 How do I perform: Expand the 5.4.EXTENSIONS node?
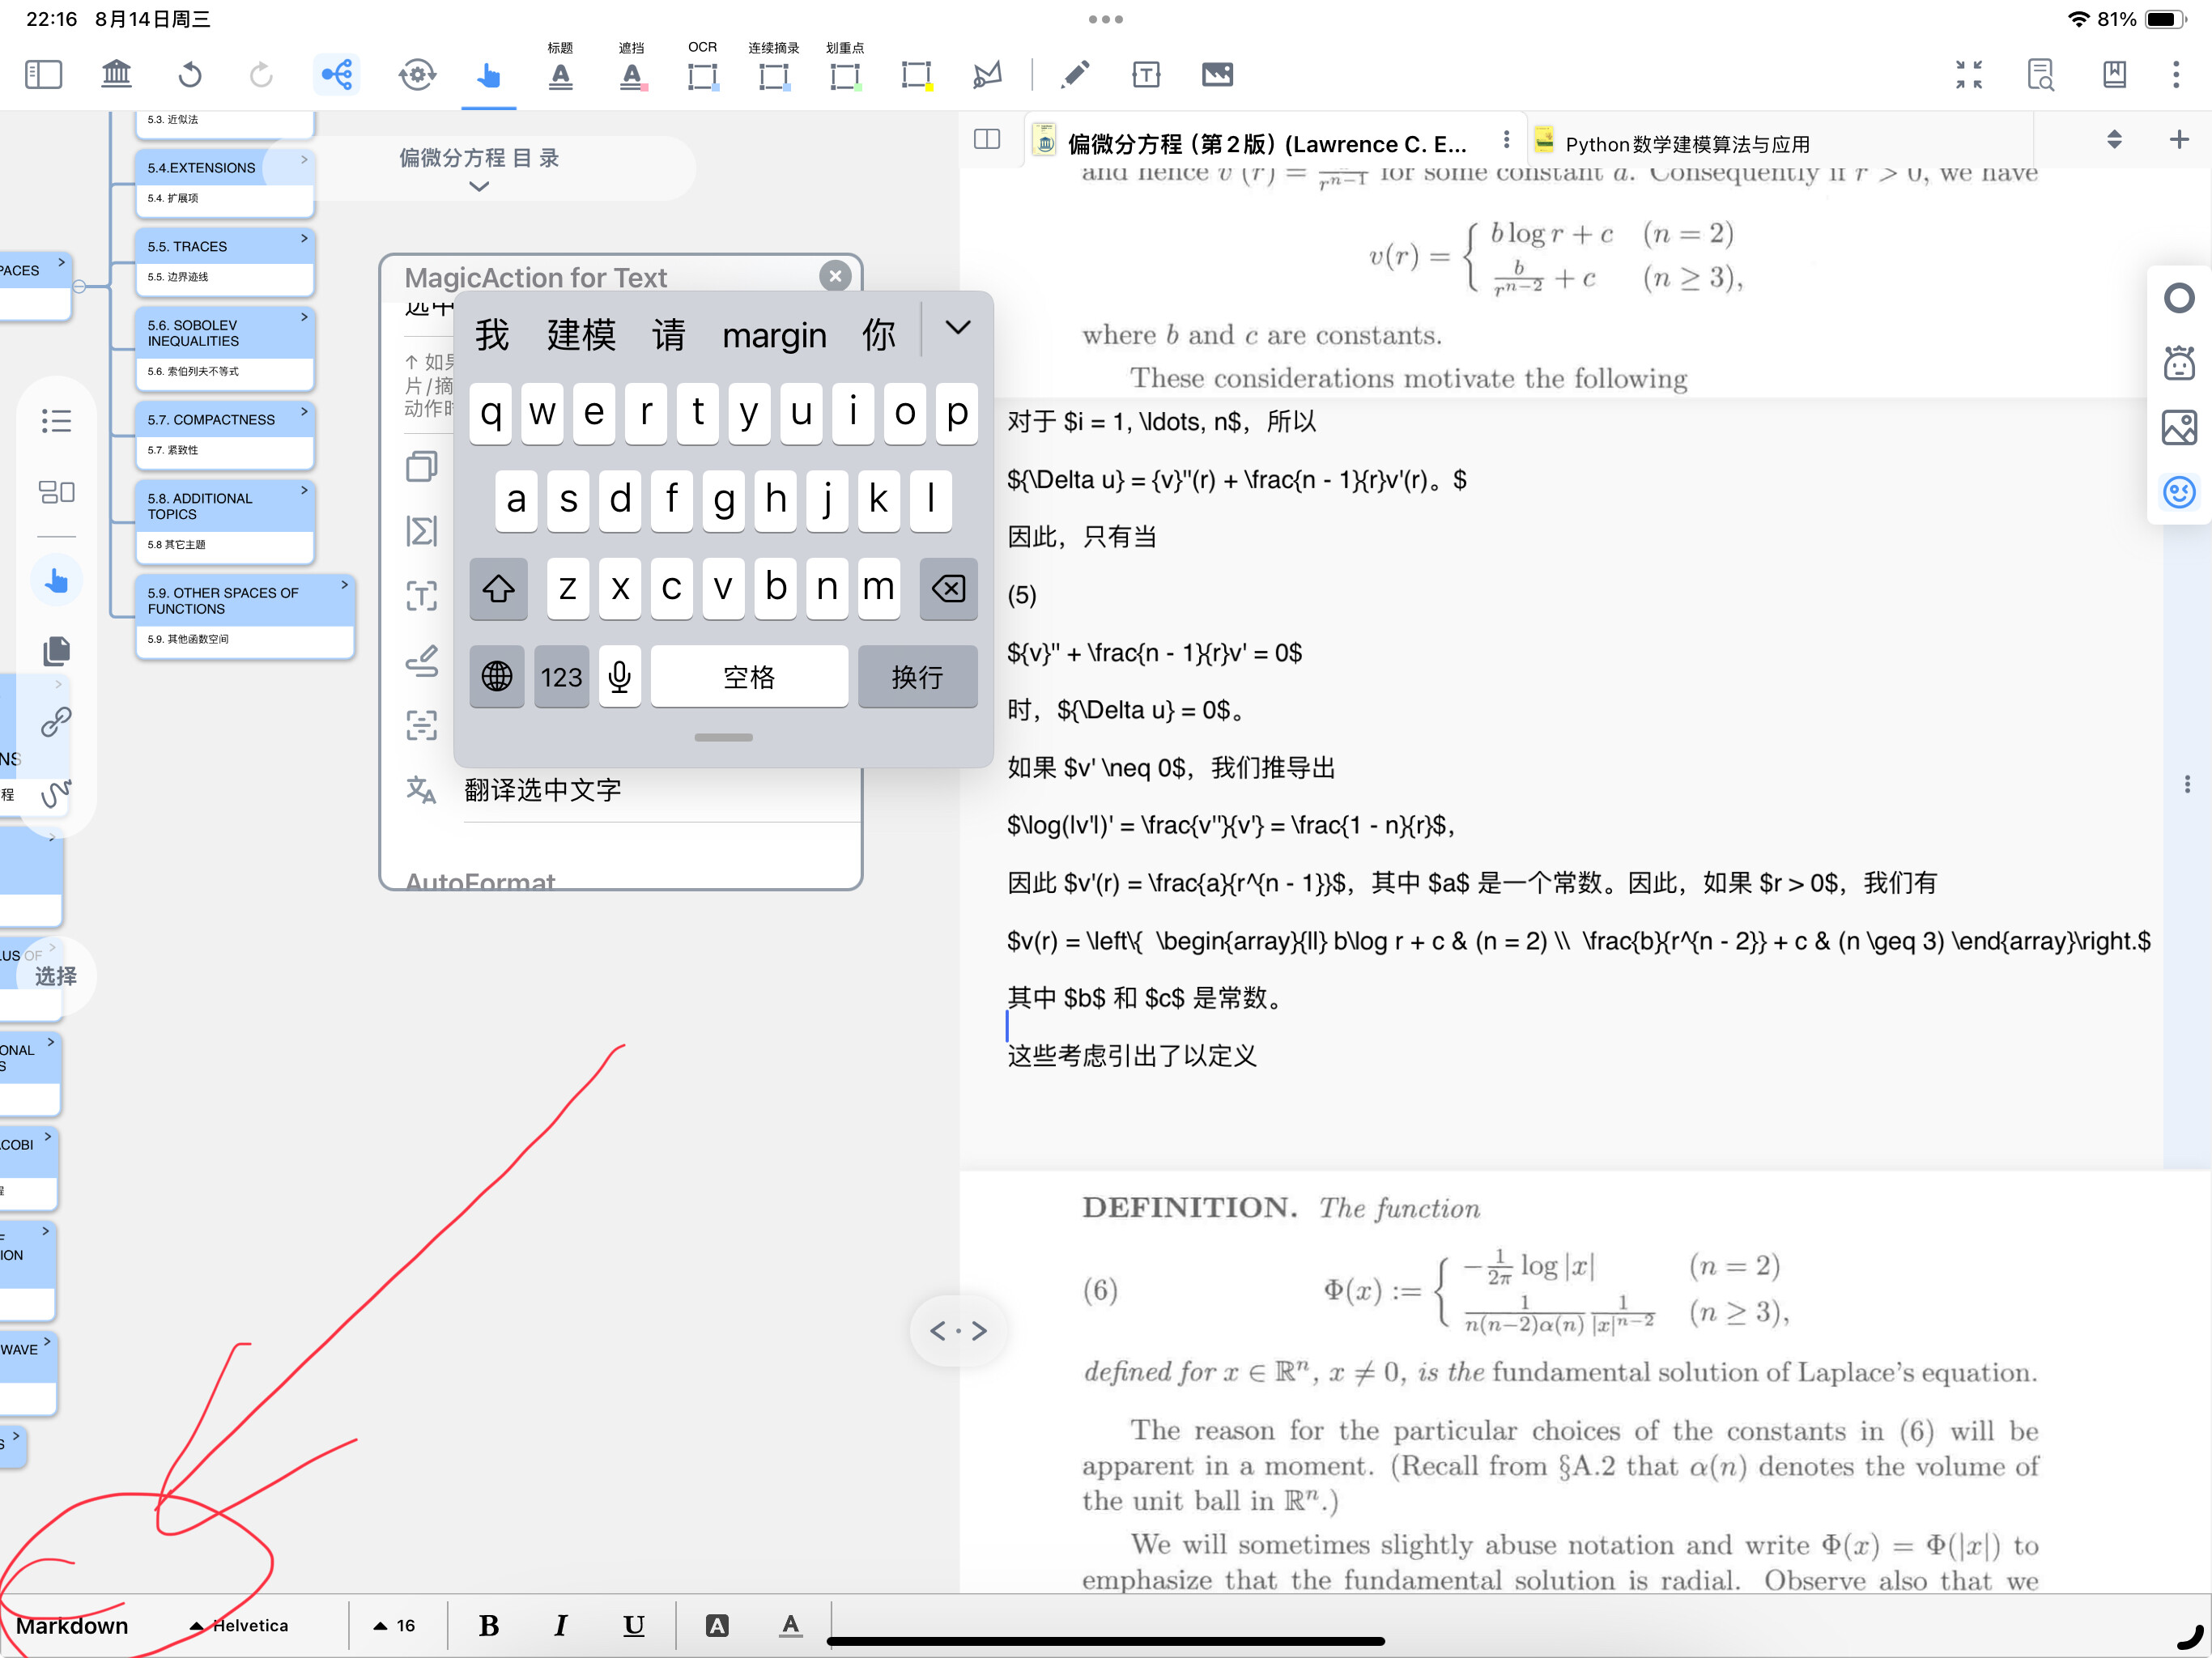tap(304, 159)
